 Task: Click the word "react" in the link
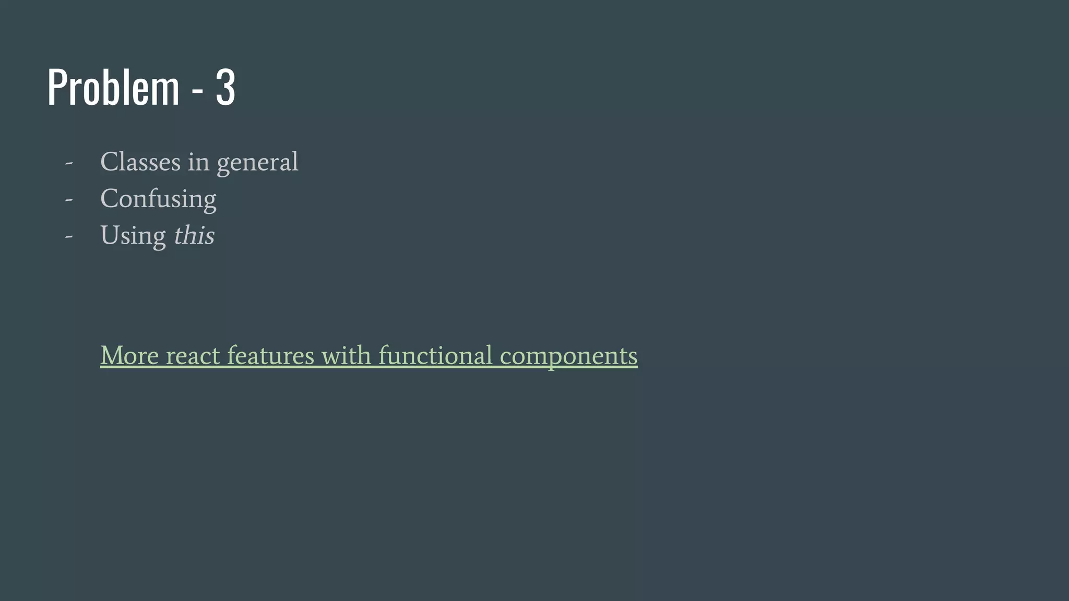tap(193, 356)
